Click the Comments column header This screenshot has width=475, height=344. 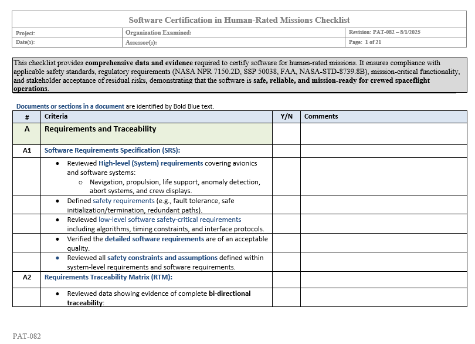(x=321, y=116)
